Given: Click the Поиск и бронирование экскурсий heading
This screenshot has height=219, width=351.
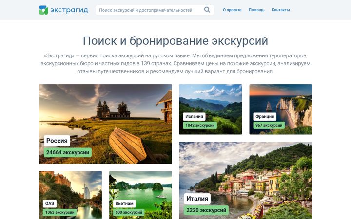Looking at the screenshot, I should (175, 41).
